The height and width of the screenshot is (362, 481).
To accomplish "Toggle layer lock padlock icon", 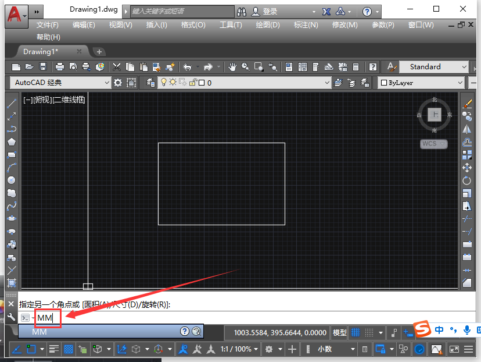I will [193, 83].
